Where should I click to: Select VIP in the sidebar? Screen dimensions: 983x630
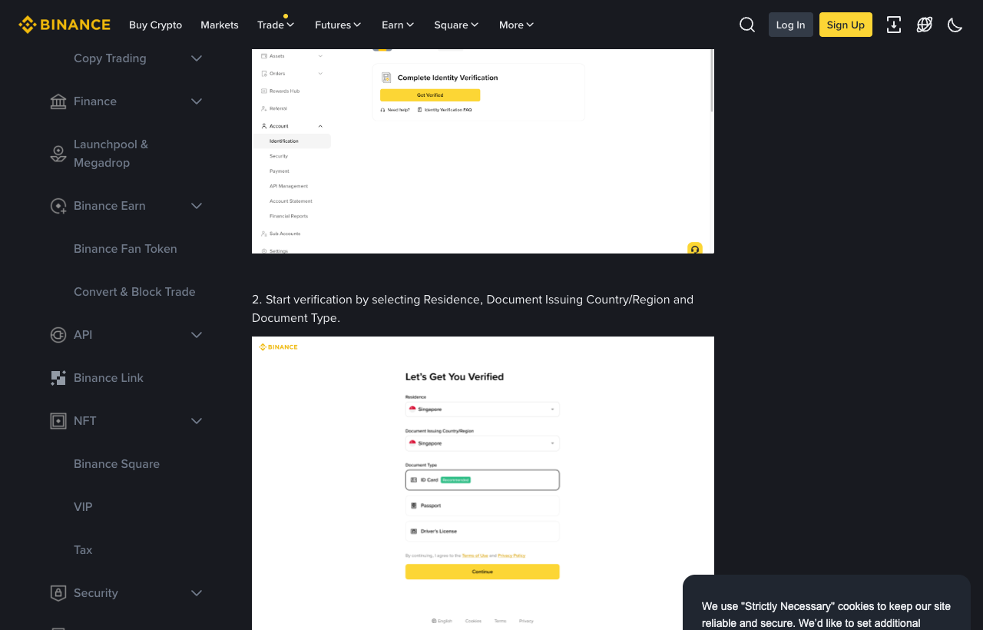coord(83,507)
